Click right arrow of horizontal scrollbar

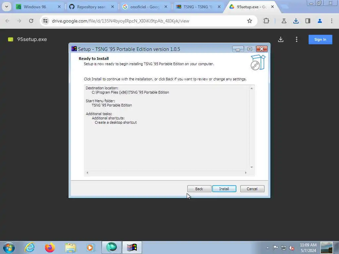pyautogui.click(x=246, y=173)
